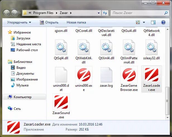Select the QtWebKit4.dll file icon

pos(83,47)
